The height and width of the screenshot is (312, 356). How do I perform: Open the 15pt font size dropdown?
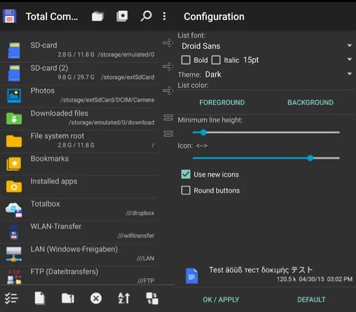pyautogui.click(x=298, y=60)
